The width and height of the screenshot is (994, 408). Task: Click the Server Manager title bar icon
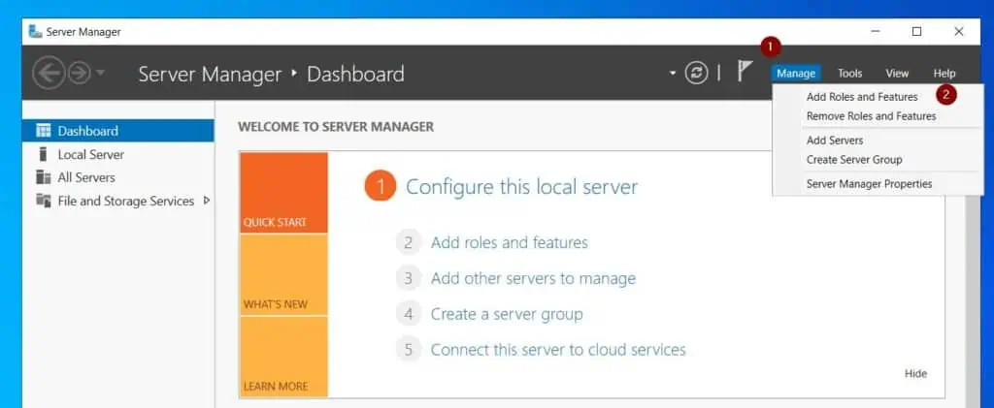(x=36, y=32)
